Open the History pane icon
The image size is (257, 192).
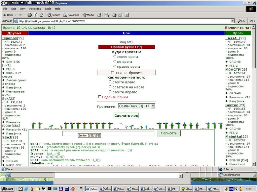(99, 15)
